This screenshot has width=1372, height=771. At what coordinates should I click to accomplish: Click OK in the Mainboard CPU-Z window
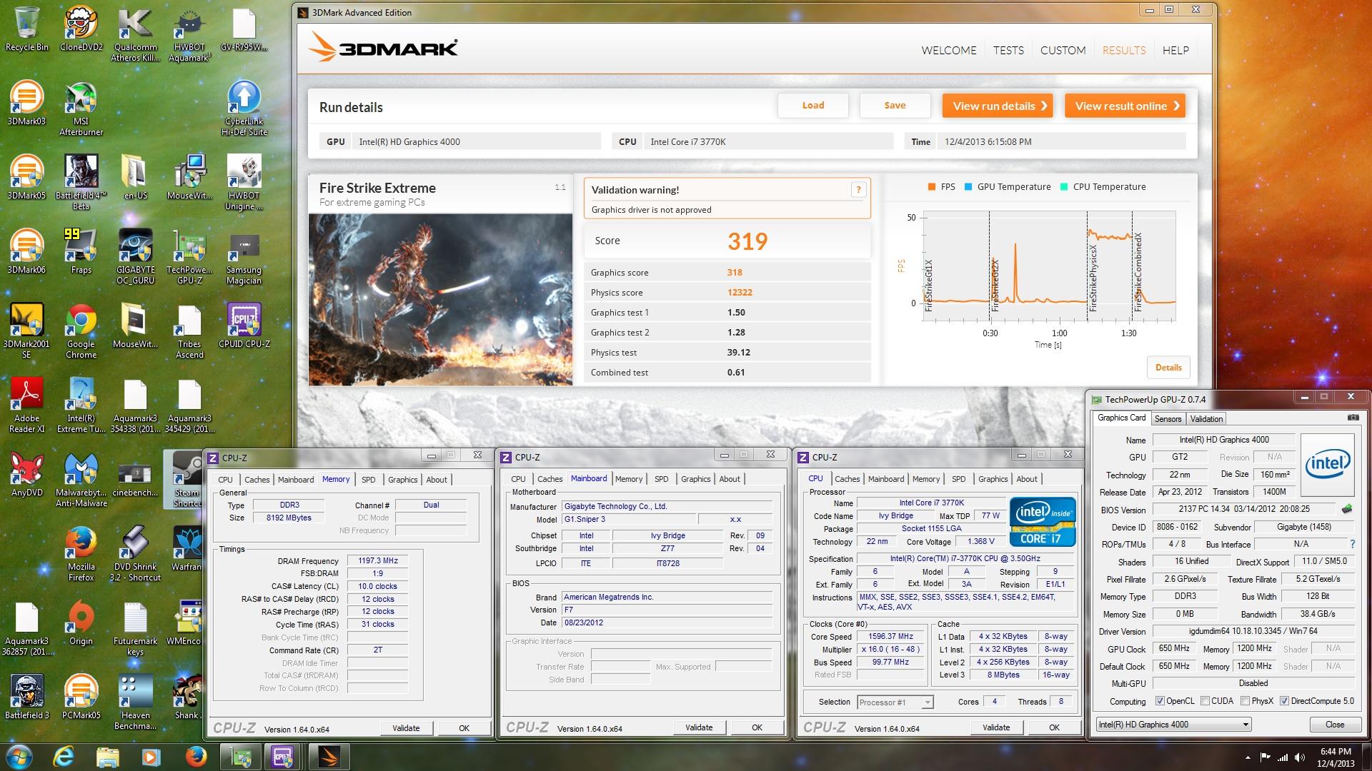pyautogui.click(x=757, y=727)
